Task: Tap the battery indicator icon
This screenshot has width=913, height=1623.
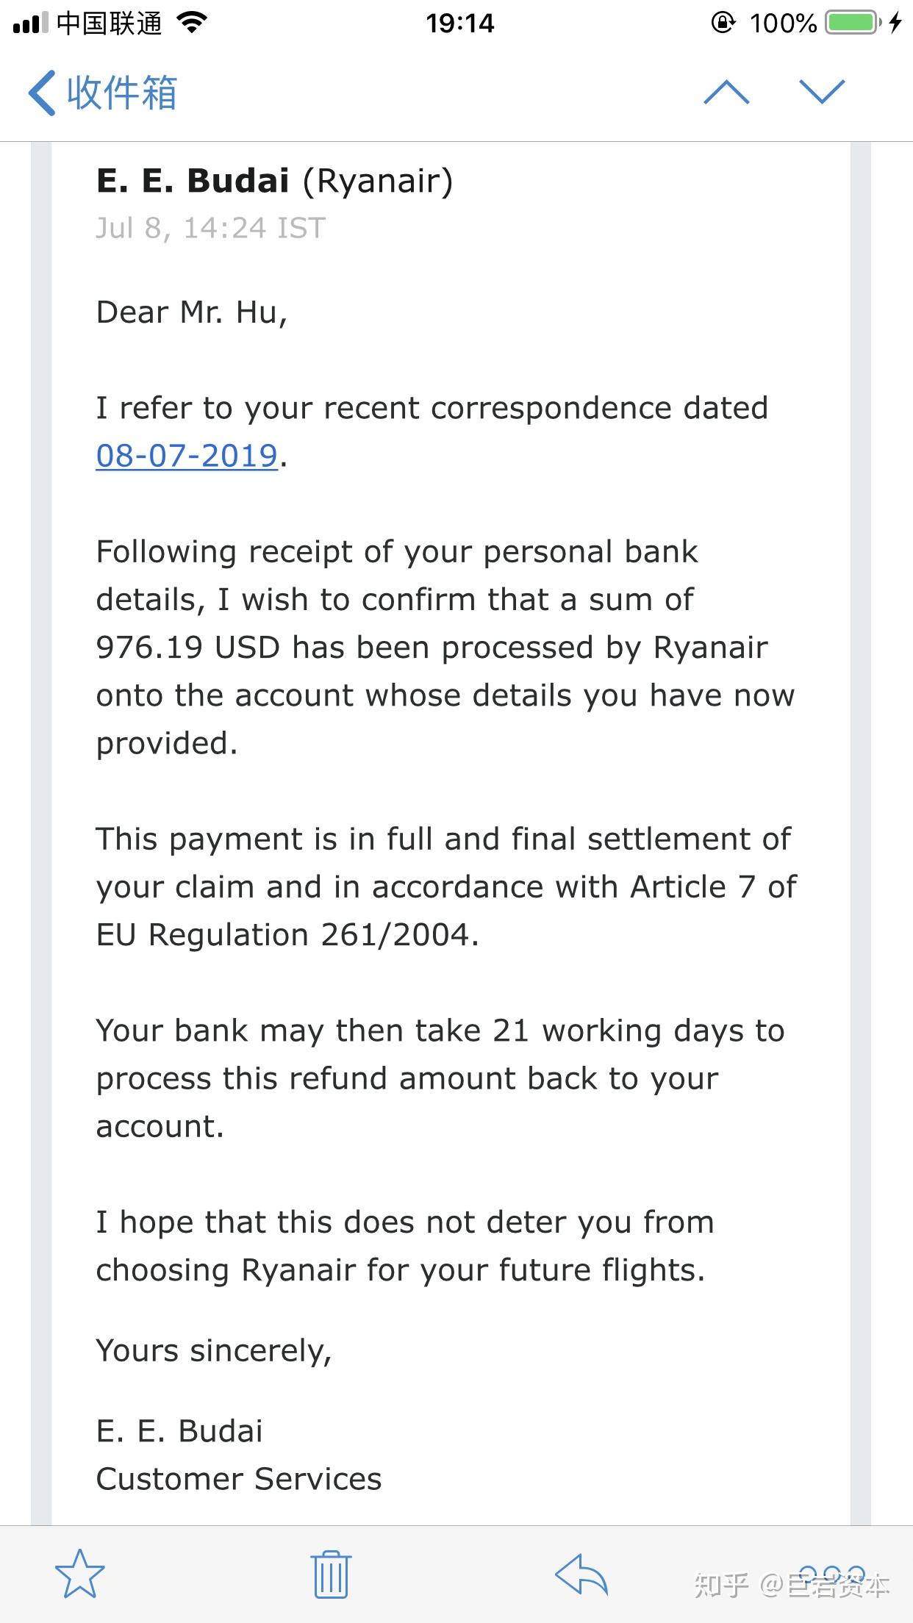Action: click(x=853, y=24)
